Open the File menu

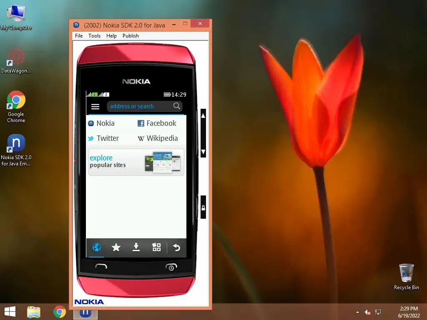pyautogui.click(x=79, y=36)
